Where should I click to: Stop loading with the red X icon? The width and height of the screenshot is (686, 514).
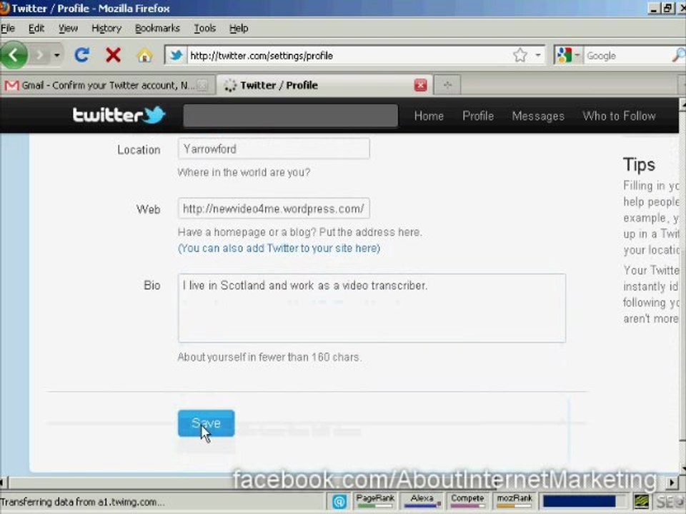coord(114,55)
